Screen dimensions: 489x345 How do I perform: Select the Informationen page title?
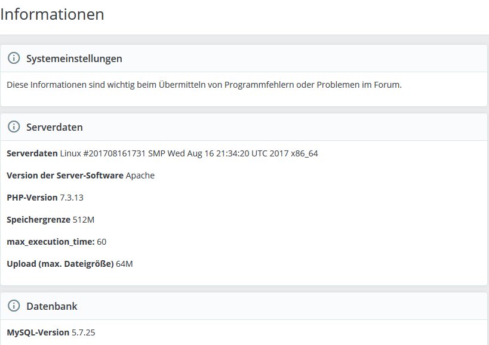[53, 14]
